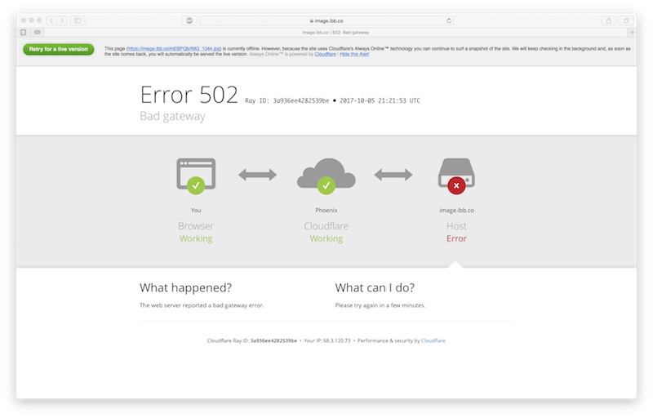Reload the page with the refresh icon

(x=448, y=20)
